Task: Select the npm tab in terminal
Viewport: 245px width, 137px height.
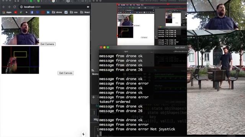Action: click(126, 52)
